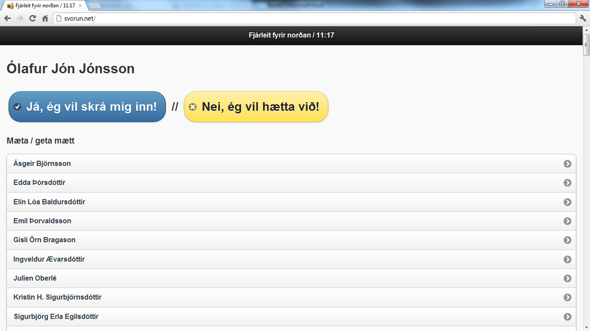Go to the browser home icon
This screenshot has width=590, height=331.
(45, 18)
